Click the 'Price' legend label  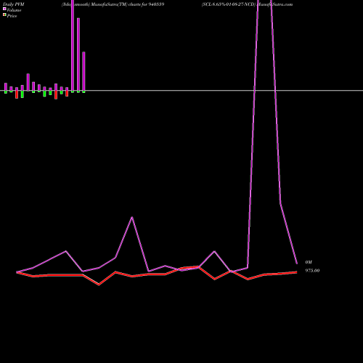(x=12, y=16)
